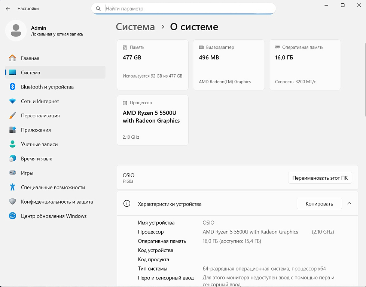Go to Главная in the sidebar

tap(30, 58)
